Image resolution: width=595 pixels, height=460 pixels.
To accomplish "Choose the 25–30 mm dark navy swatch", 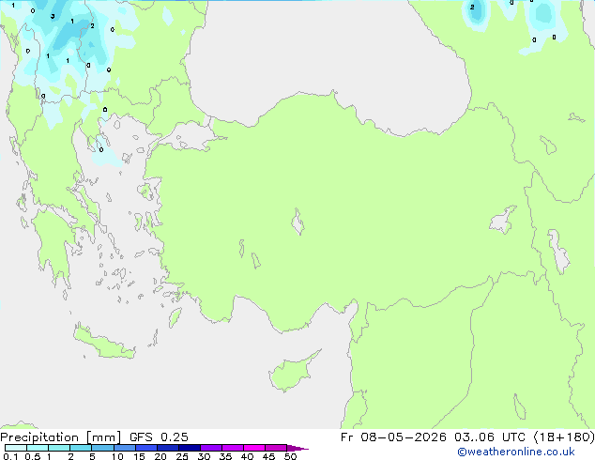I will (190, 448).
